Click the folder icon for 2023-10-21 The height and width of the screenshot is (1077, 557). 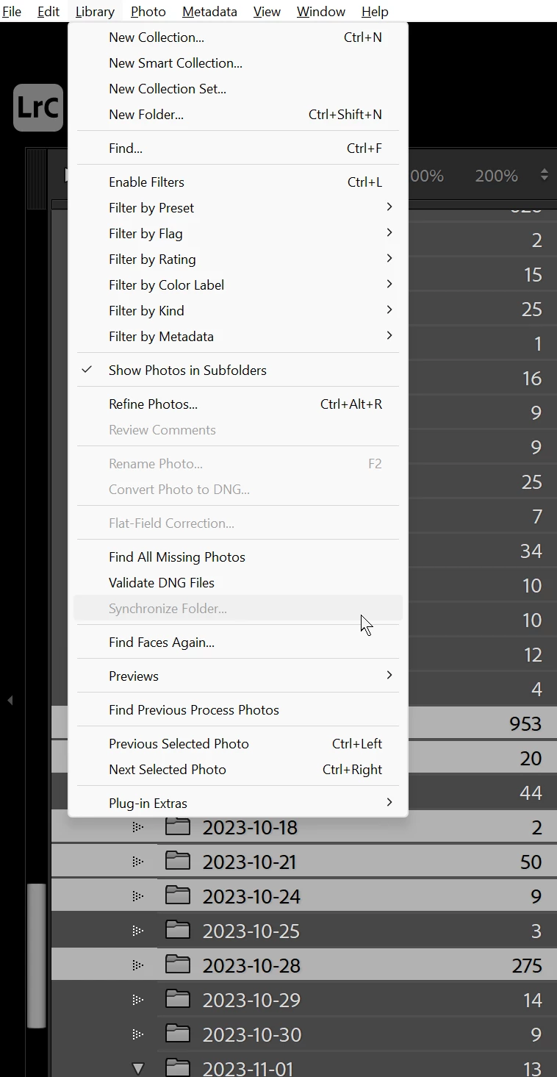point(177,861)
